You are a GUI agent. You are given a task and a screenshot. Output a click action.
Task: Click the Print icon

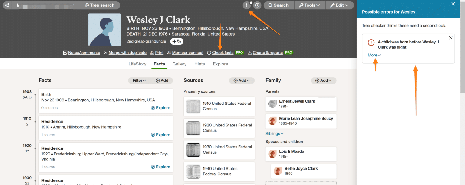157,53
